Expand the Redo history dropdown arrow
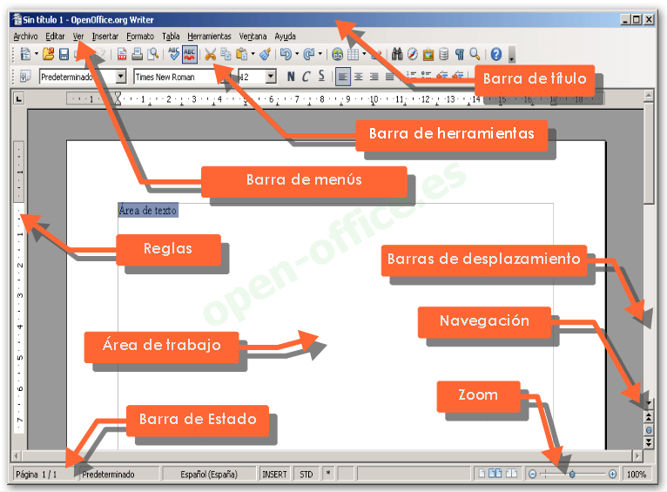667x492 pixels. (x=320, y=54)
